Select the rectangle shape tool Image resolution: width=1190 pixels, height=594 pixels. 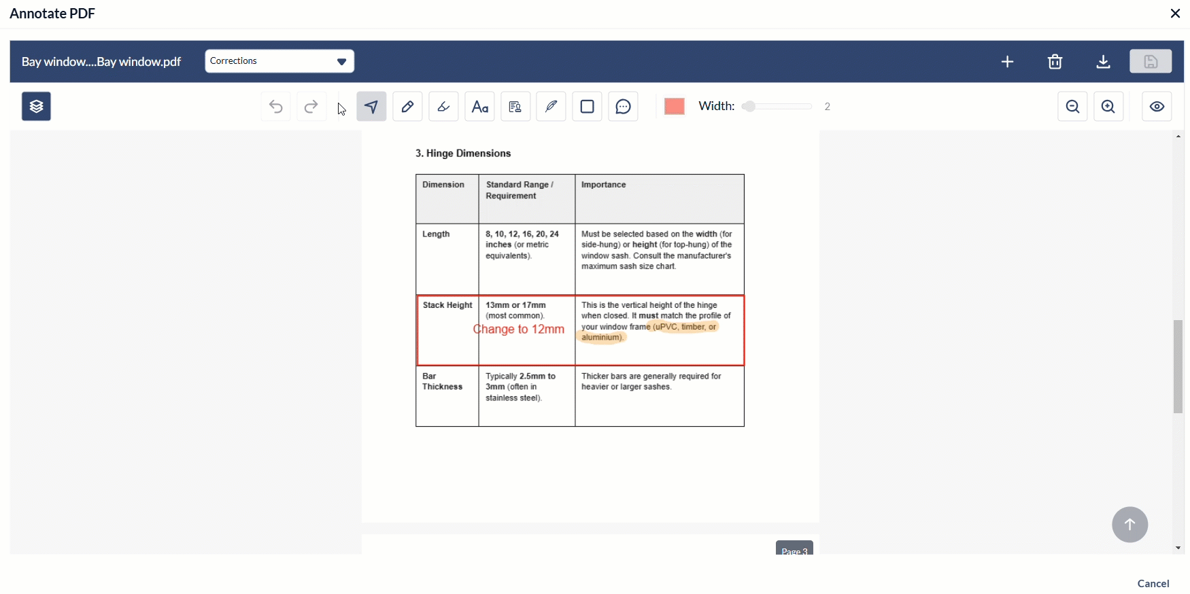click(588, 107)
